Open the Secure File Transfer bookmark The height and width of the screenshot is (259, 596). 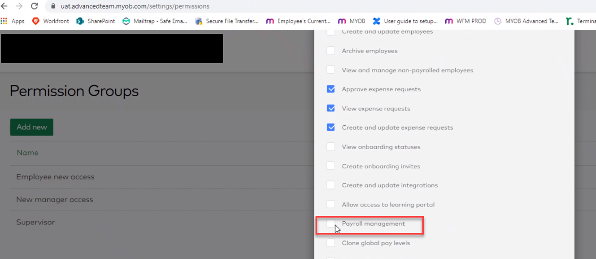click(x=226, y=21)
